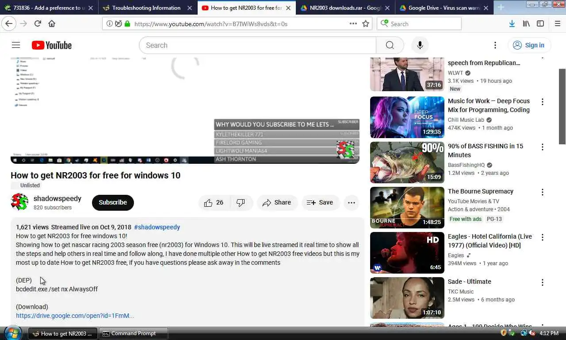Click the Firefox Search box

pos(419,23)
